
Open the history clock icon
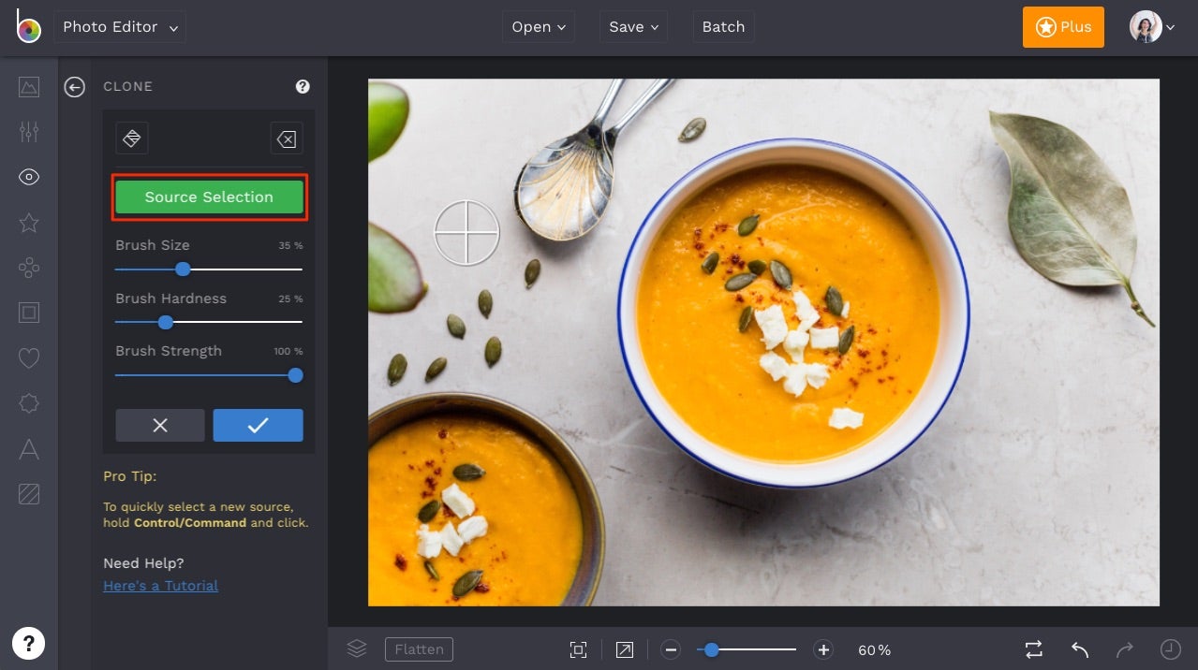(1171, 648)
